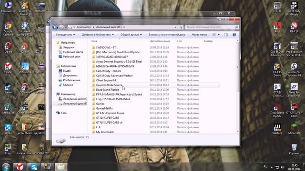The width and height of the screenshot is (305, 171).
Task: Sort by the Имя column header
Action: 94,41
